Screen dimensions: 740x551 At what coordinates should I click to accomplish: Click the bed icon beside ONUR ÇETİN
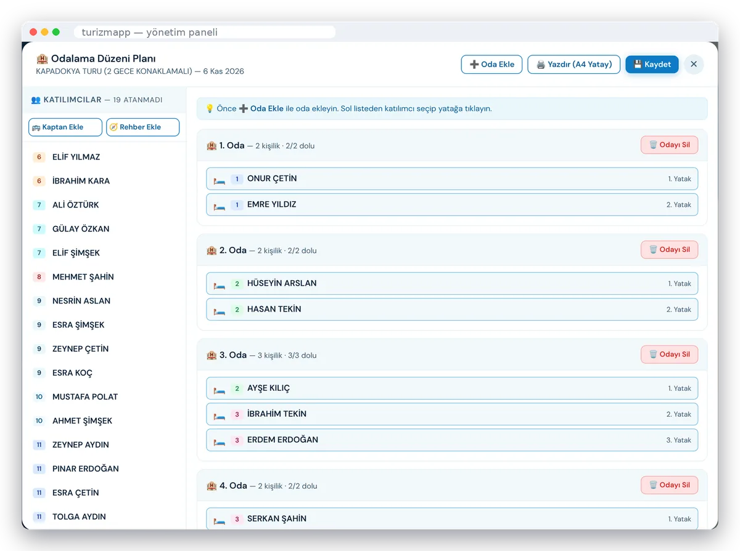220,180
